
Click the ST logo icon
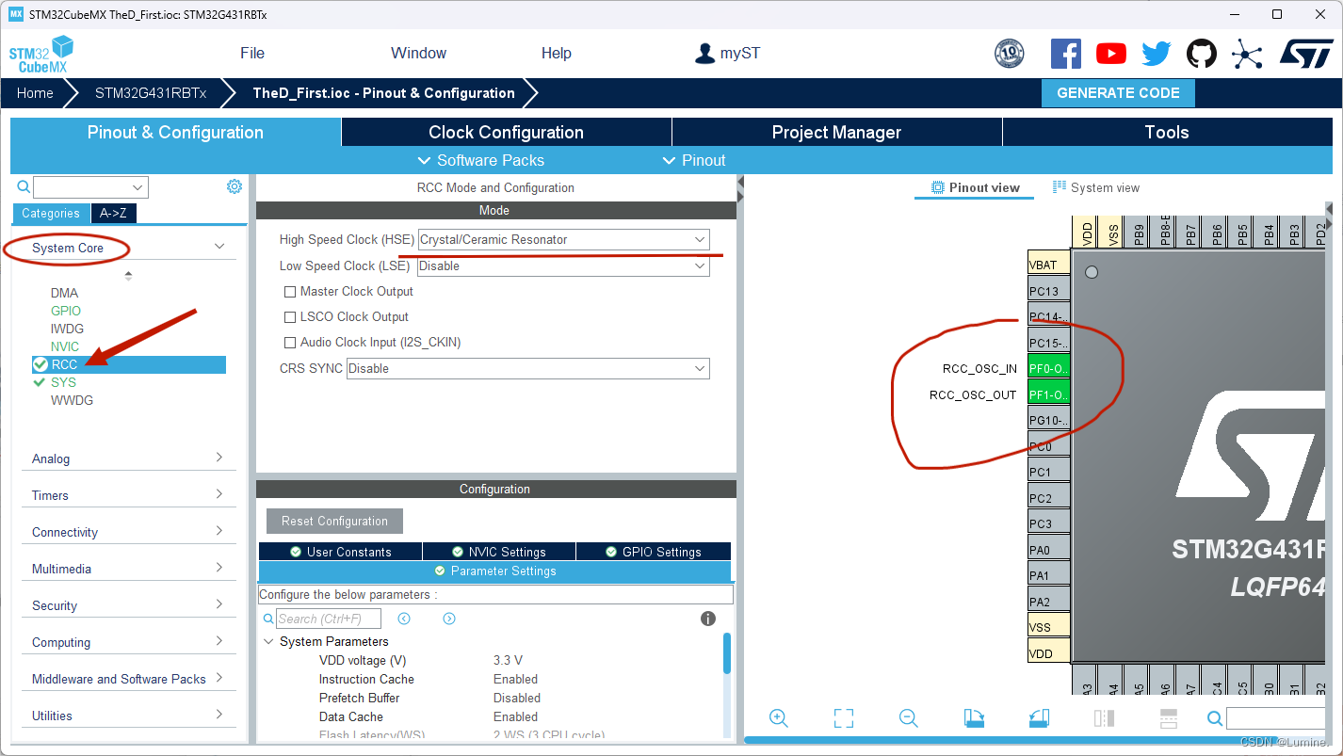pyautogui.click(x=1306, y=54)
